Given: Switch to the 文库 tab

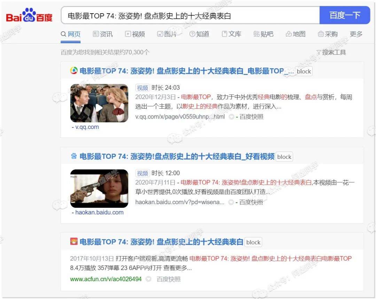Looking at the screenshot, I should click(x=231, y=34).
